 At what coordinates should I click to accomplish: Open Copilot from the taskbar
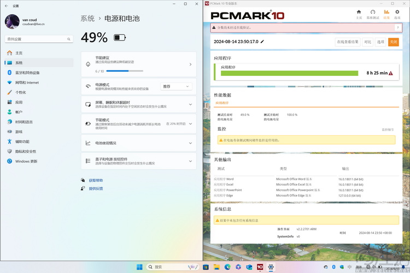click(238, 267)
